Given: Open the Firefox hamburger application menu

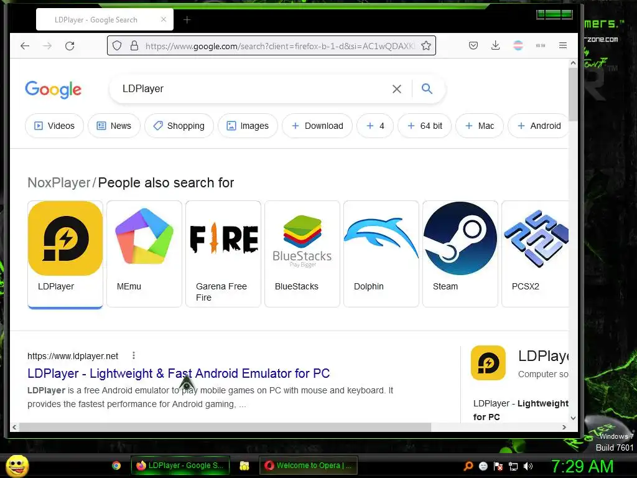Looking at the screenshot, I should pyautogui.click(x=562, y=45).
